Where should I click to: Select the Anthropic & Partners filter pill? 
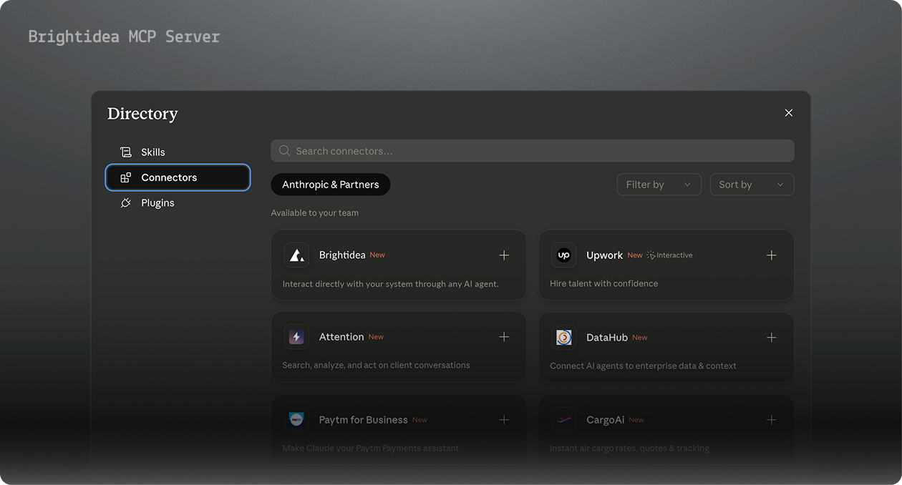[x=330, y=185]
